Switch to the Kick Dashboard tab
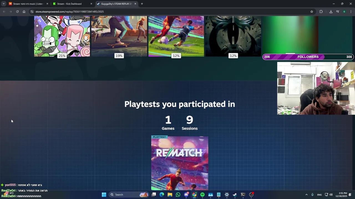This screenshot has width=355, height=199. coord(72,4)
